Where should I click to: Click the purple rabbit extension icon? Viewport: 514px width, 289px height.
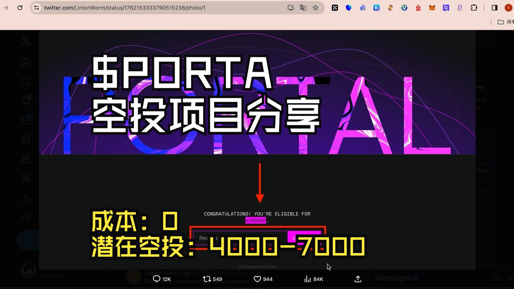tap(362, 8)
